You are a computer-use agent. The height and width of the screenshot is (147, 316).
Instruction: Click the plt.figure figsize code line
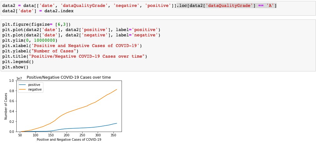click(x=36, y=24)
